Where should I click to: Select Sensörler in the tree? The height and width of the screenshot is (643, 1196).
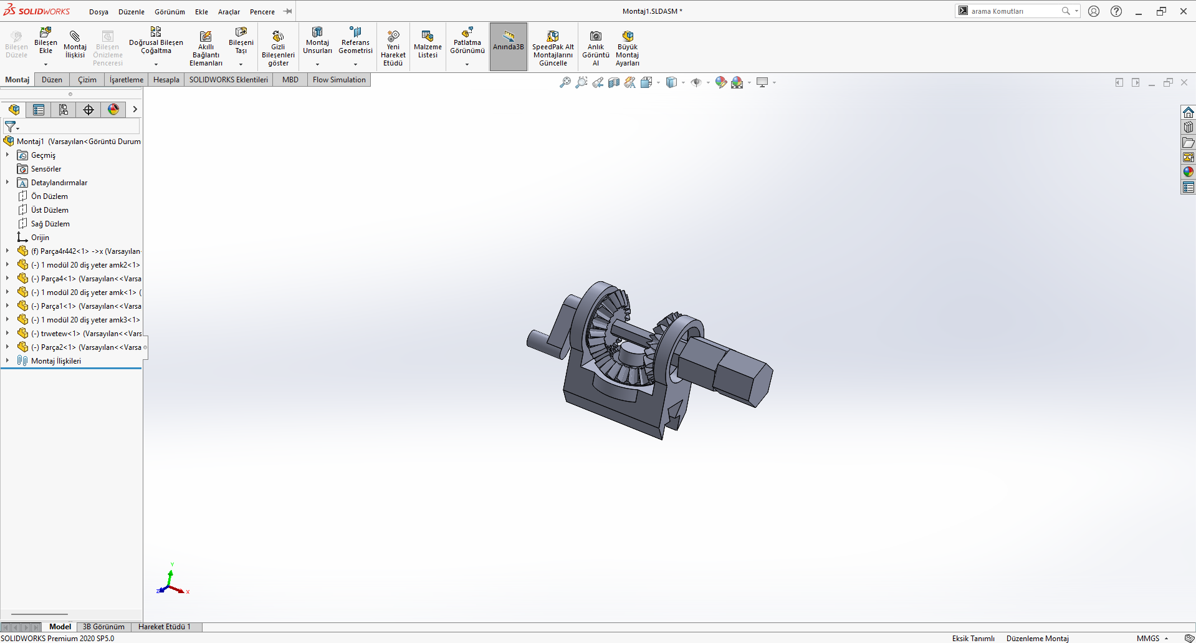pos(46,169)
